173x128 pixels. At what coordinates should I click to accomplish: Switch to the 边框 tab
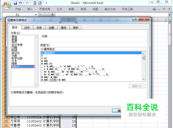click(52, 28)
